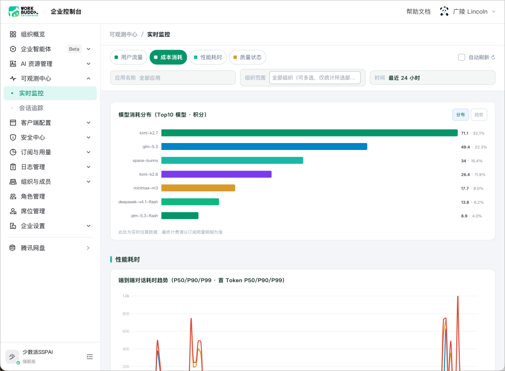Screen dimensions: 505x371
Task: Click the Beta badge
Action: [x=74, y=49]
